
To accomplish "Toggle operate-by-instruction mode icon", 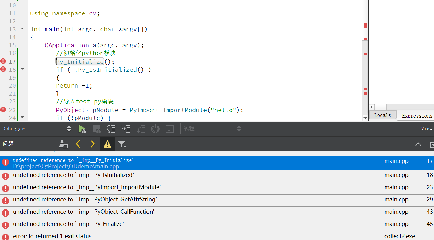I will click(170, 129).
